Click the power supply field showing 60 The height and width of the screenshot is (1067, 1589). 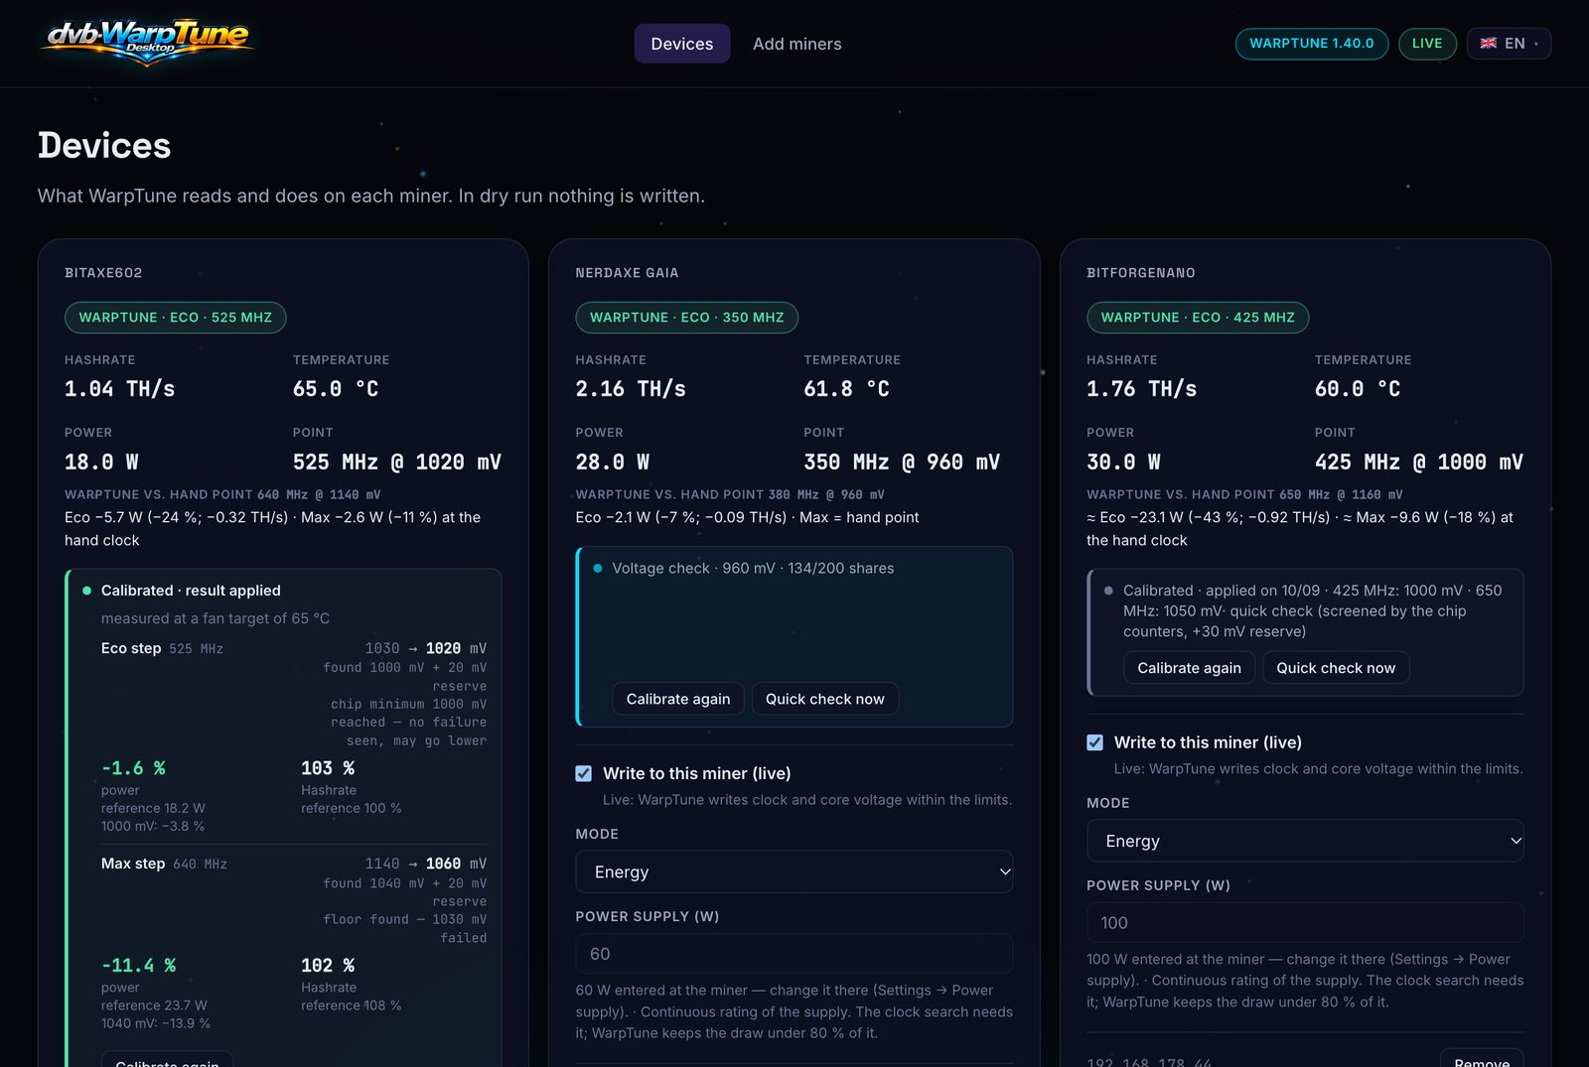[x=794, y=954]
